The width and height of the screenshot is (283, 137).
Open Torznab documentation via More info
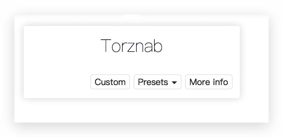(208, 82)
